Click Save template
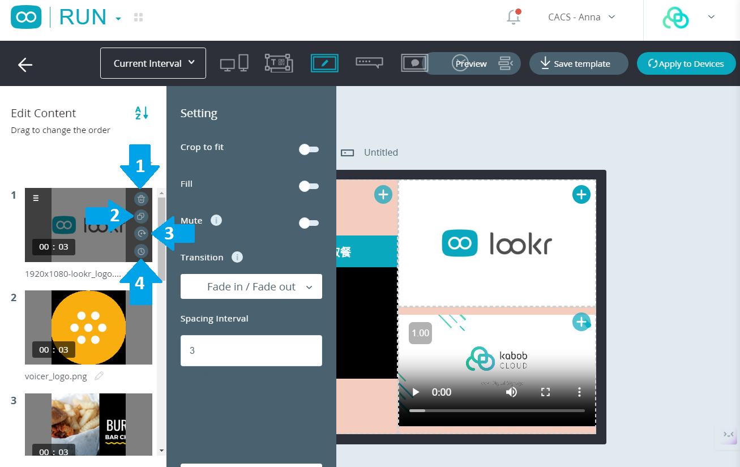Screen dimensions: 740x467 (x=579, y=63)
